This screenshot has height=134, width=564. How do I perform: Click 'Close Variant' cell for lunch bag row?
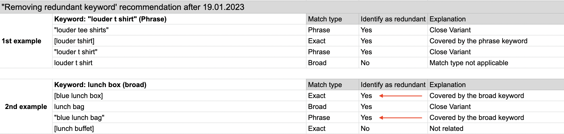[x=496, y=107]
